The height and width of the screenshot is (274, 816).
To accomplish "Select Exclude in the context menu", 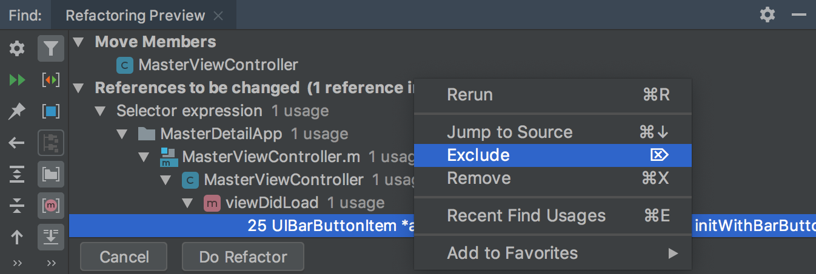I will coord(552,155).
